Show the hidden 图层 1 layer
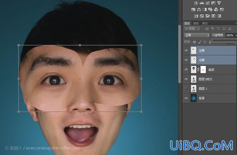 [186, 89]
